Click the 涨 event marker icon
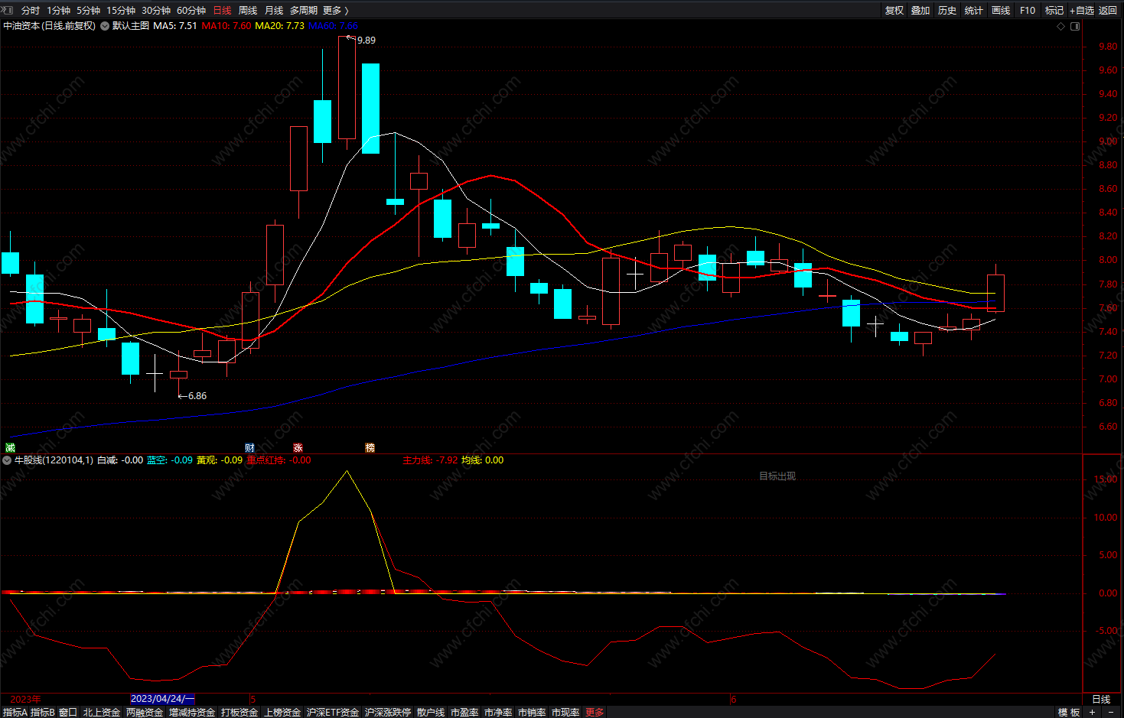Image resolution: width=1124 pixels, height=718 pixels. (x=298, y=447)
